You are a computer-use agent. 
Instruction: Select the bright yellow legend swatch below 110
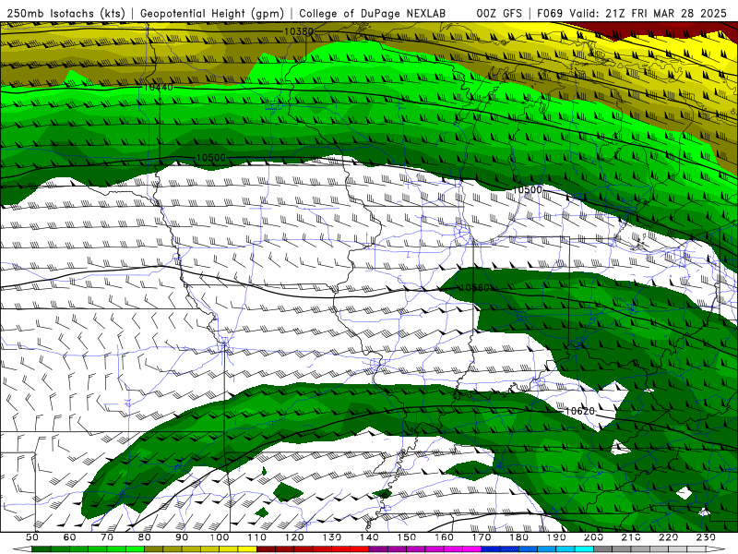[x=247, y=549]
